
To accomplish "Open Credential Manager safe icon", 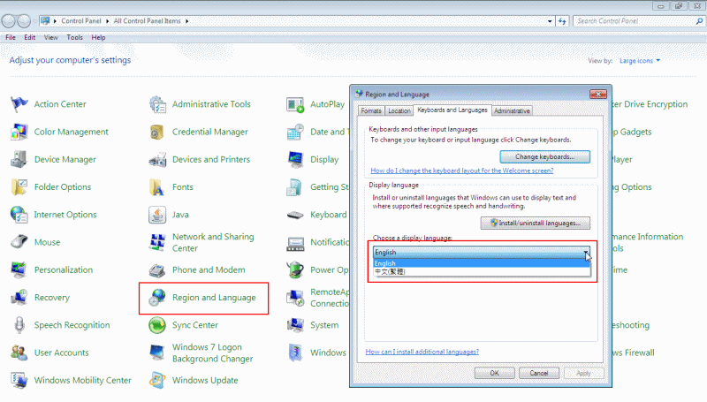I will 157,132.
